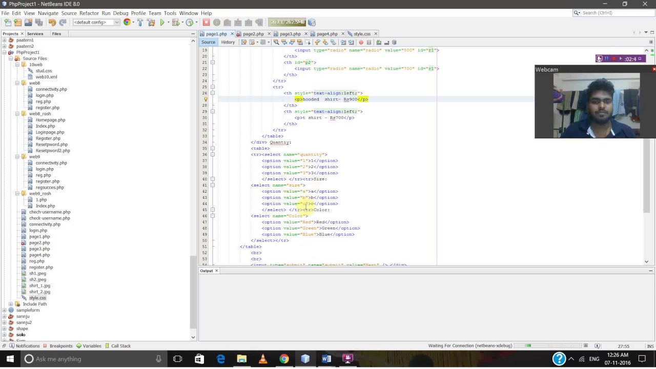Switch to the Files tab
The width and height of the screenshot is (656, 369).
pos(56,34)
